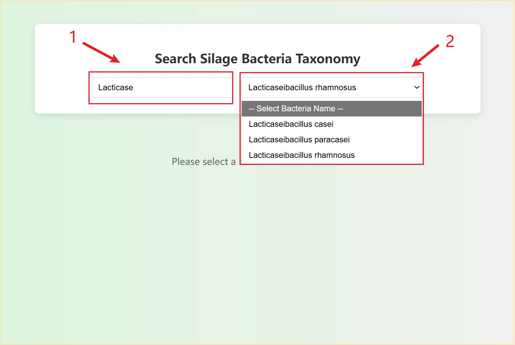Click the dropdown chevron arrow
Image resolution: width=515 pixels, height=345 pixels.
[417, 88]
